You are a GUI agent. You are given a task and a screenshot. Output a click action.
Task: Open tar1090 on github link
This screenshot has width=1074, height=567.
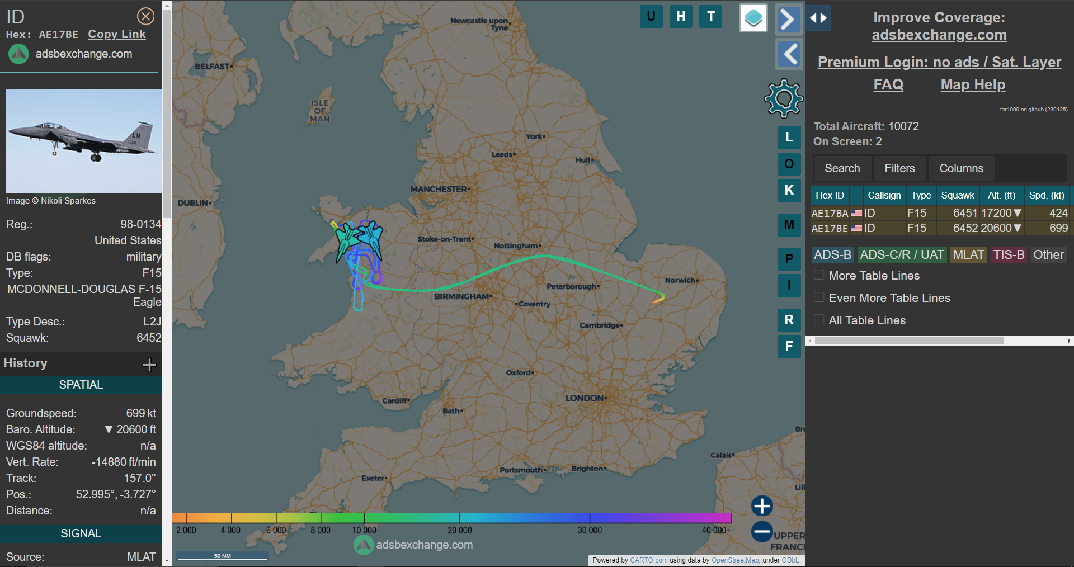1034,110
